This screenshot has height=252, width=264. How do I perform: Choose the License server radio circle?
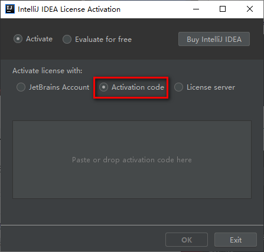(x=178, y=87)
